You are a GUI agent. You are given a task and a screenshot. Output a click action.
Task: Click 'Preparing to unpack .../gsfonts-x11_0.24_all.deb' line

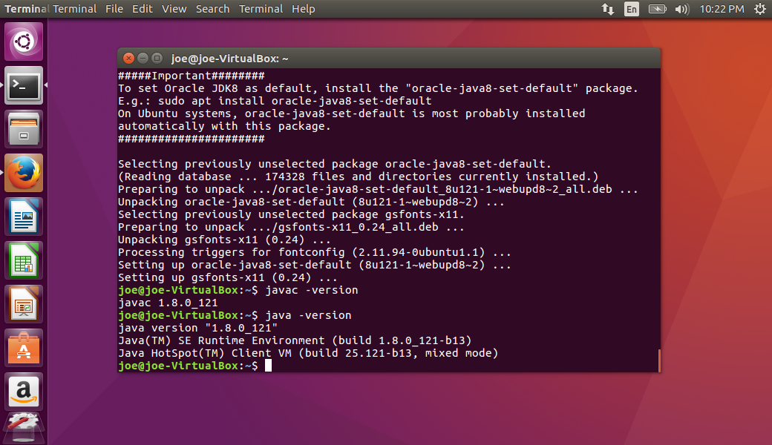click(x=292, y=227)
